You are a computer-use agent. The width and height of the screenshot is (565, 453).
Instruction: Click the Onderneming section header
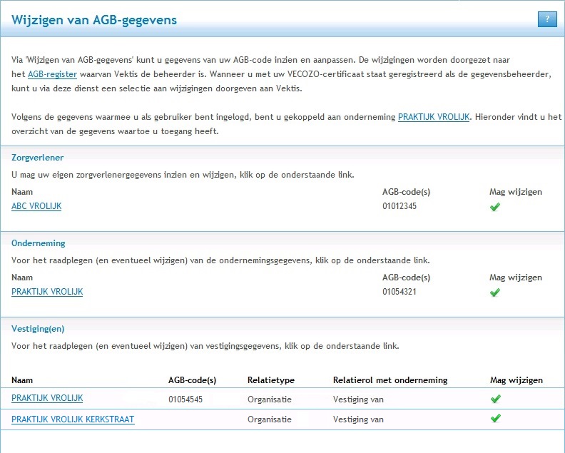pos(39,243)
